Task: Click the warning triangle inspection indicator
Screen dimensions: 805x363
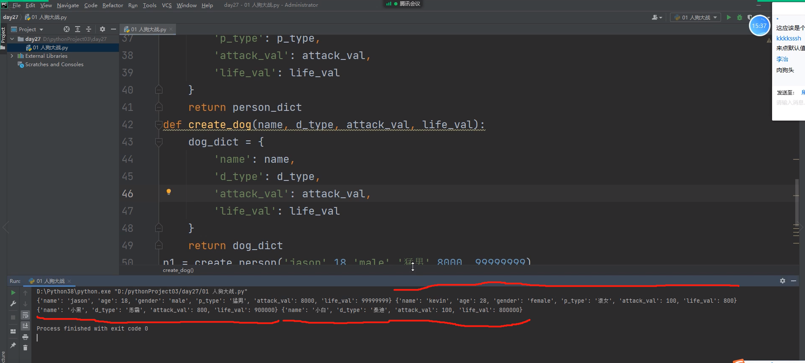Action: (769, 40)
